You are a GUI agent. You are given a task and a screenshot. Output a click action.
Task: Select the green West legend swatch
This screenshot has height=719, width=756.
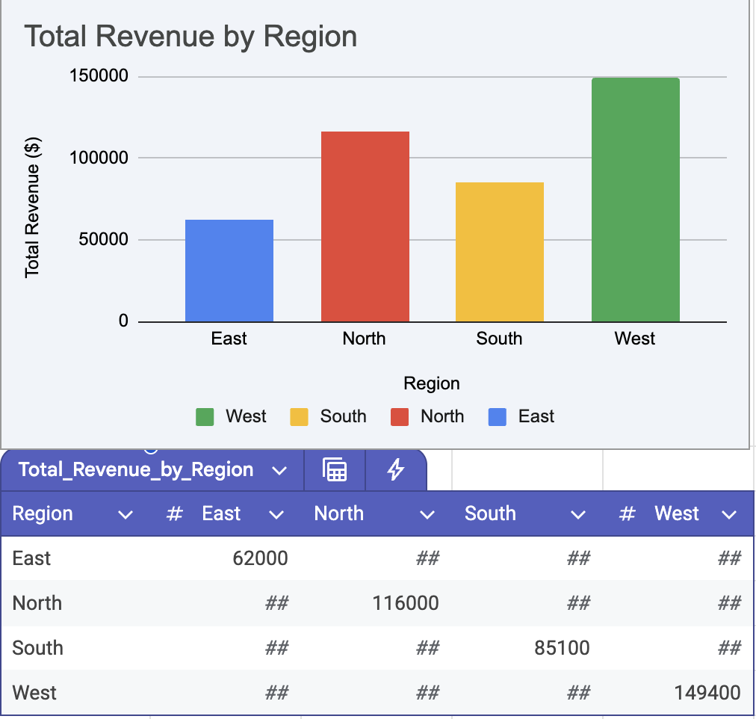click(205, 417)
